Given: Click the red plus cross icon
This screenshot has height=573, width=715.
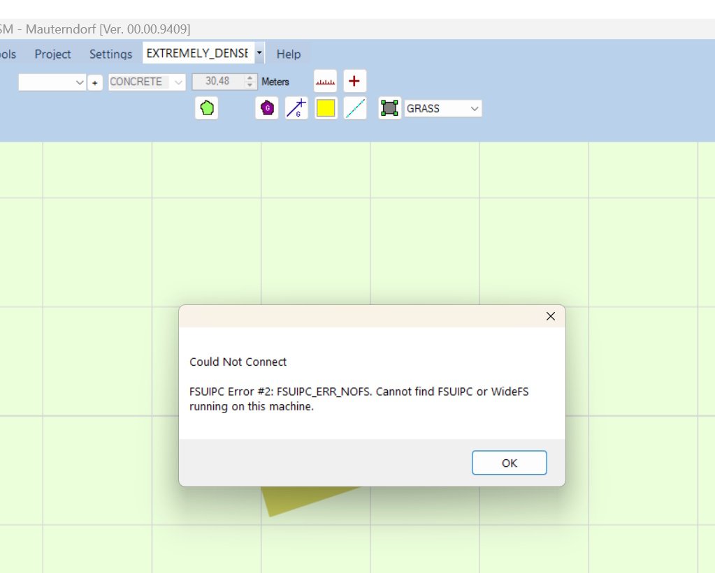Looking at the screenshot, I should click(354, 82).
